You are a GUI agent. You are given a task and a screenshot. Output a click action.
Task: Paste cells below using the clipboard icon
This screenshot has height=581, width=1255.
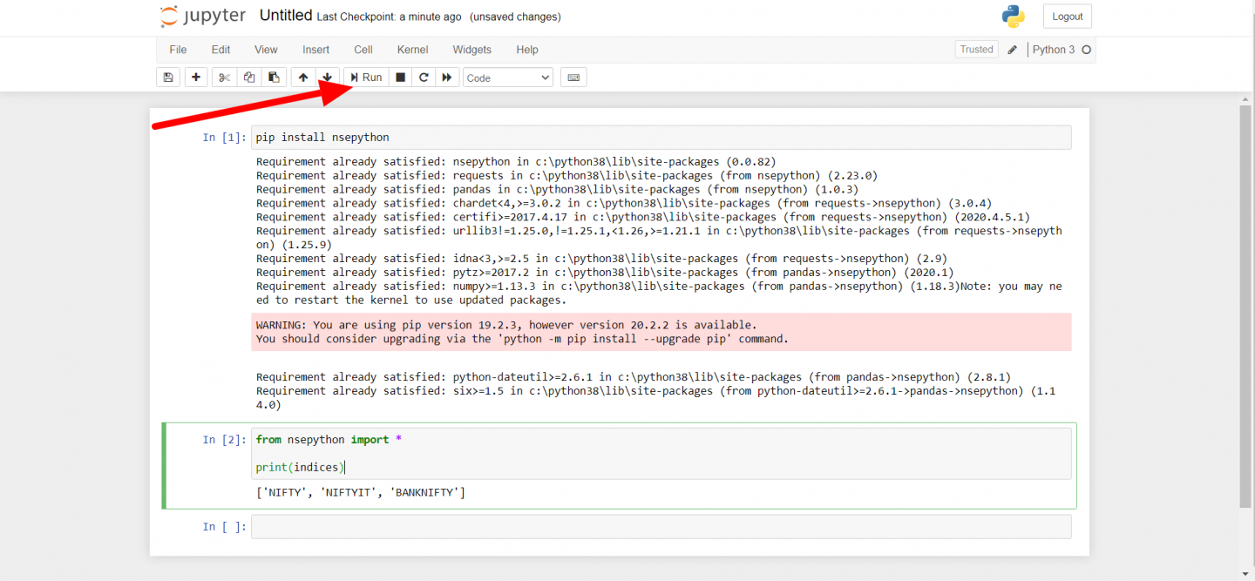pyautogui.click(x=274, y=77)
